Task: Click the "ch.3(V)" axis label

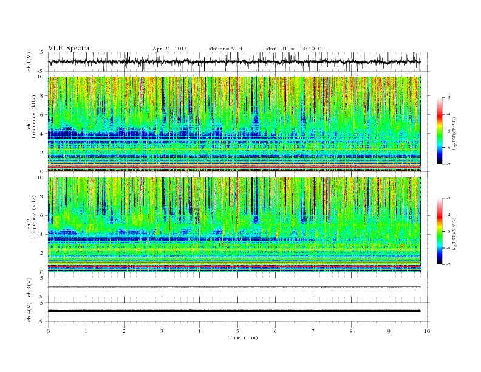Action: (x=29, y=288)
